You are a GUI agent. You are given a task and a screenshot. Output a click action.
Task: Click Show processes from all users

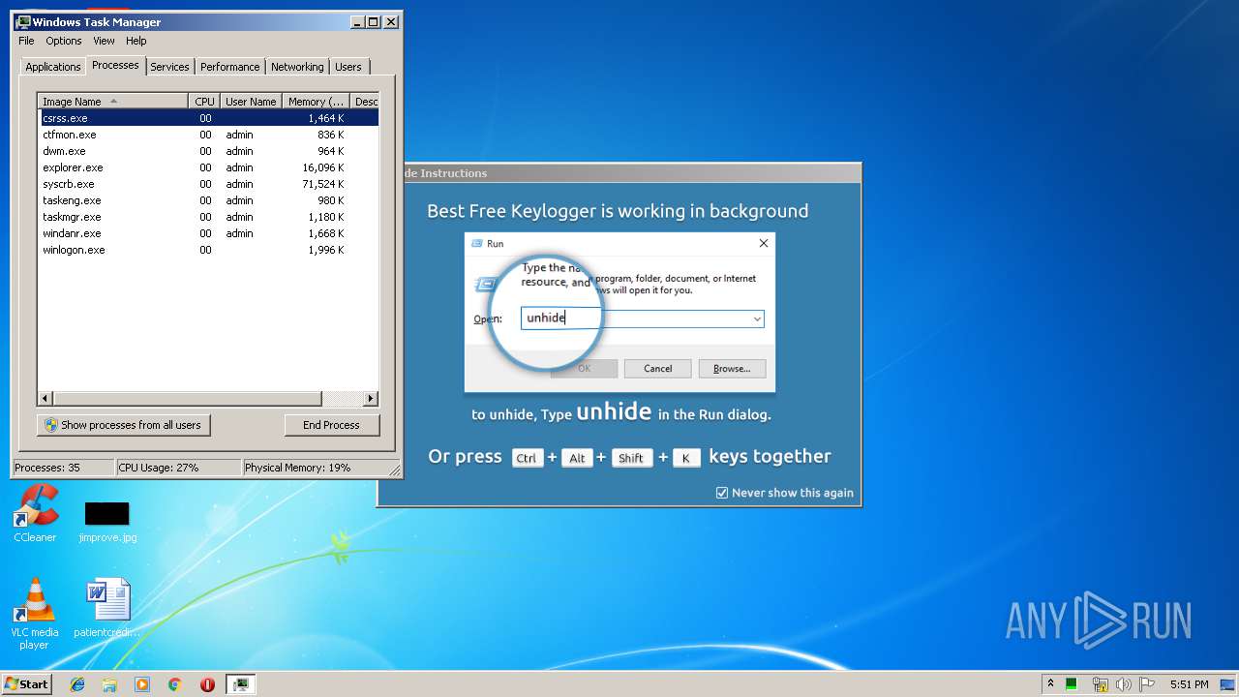coord(124,425)
